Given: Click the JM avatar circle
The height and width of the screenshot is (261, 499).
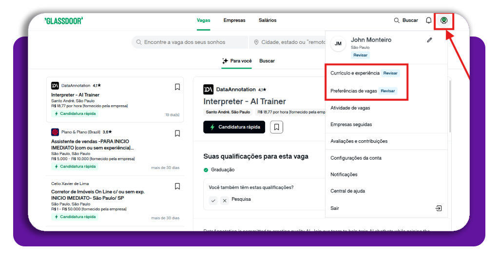Looking at the screenshot, I should click(338, 43).
